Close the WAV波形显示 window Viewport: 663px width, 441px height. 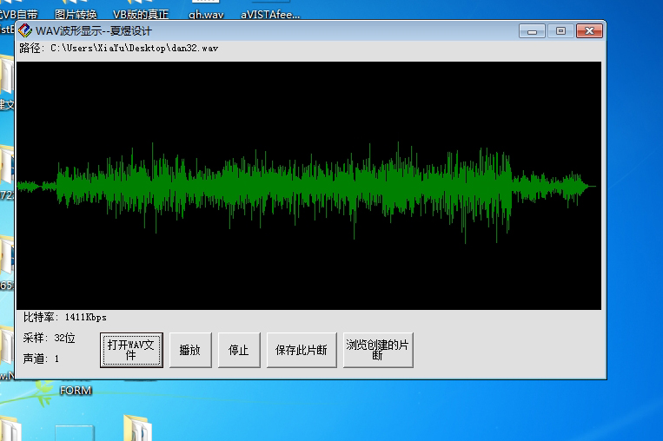pos(590,31)
